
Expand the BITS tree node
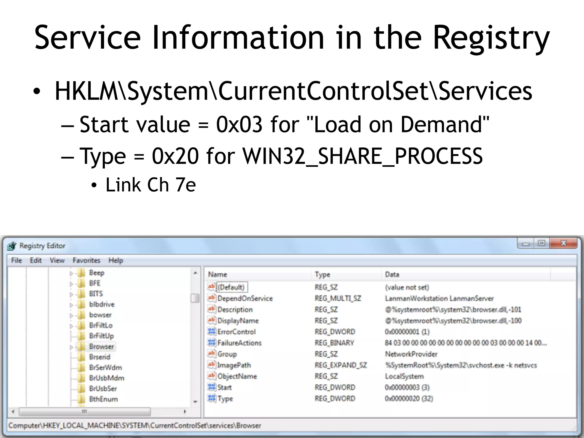(x=71, y=295)
